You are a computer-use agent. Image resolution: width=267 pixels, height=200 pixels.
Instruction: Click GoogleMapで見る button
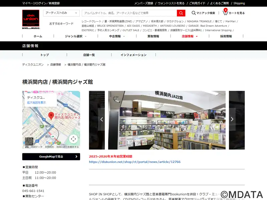pyautogui.click(x=51, y=157)
